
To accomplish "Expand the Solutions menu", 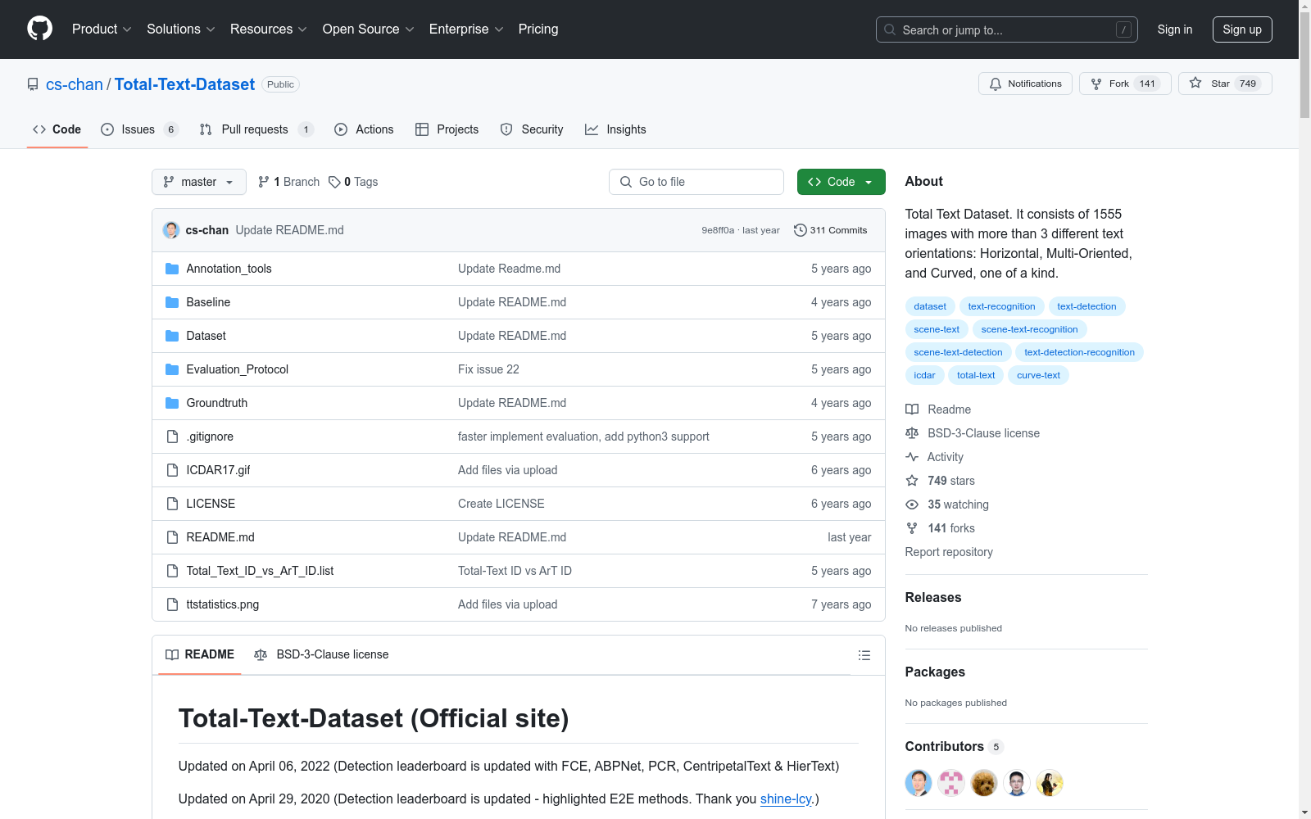I will click(x=181, y=29).
